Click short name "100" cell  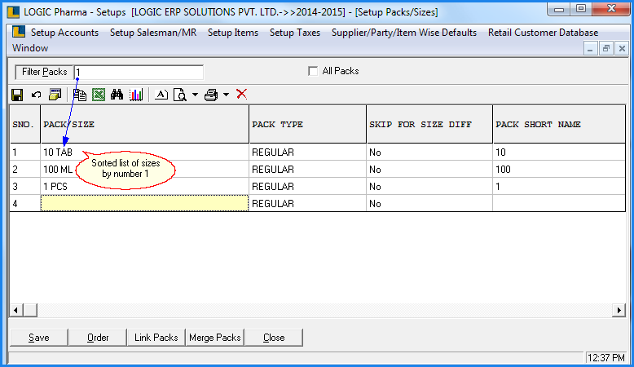(x=559, y=169)
